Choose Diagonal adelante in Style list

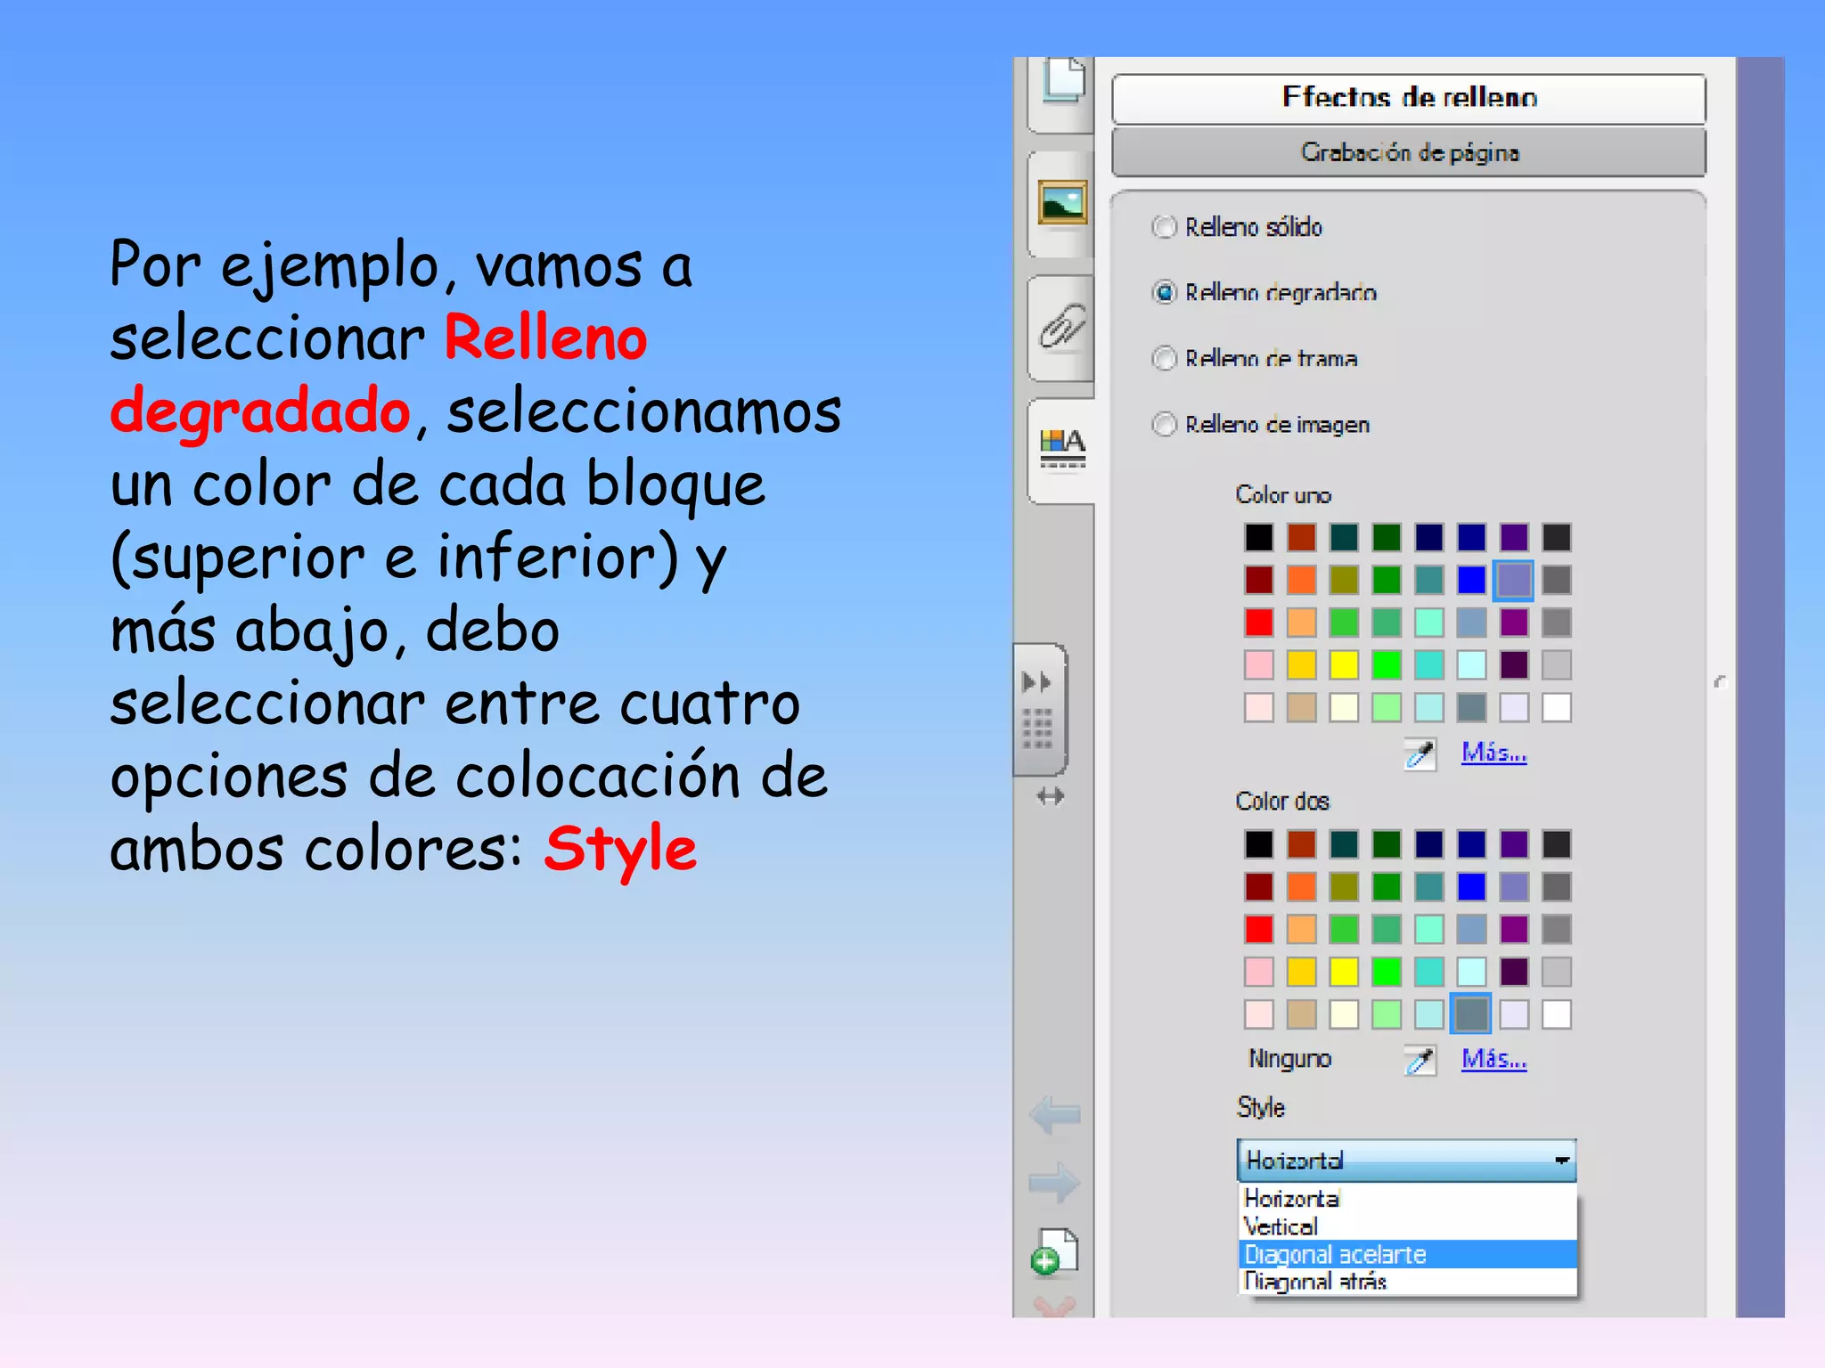tap(1407, 1254)
